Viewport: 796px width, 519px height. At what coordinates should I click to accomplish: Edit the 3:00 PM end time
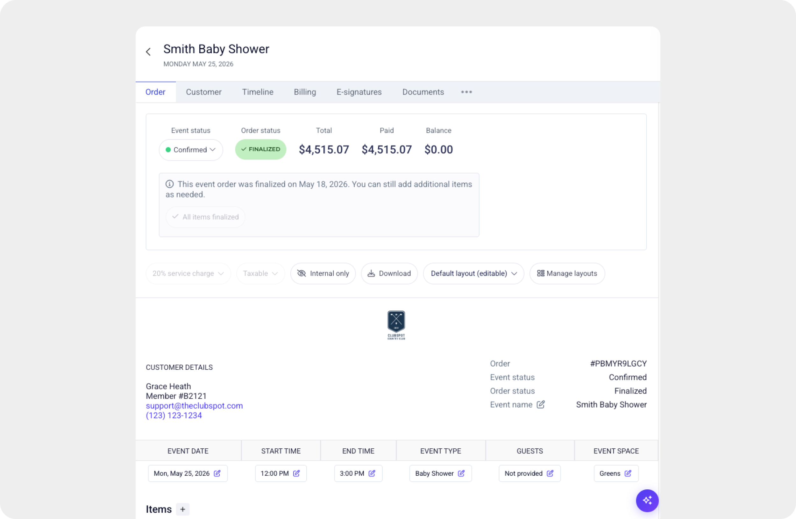[x=358, y=473]
